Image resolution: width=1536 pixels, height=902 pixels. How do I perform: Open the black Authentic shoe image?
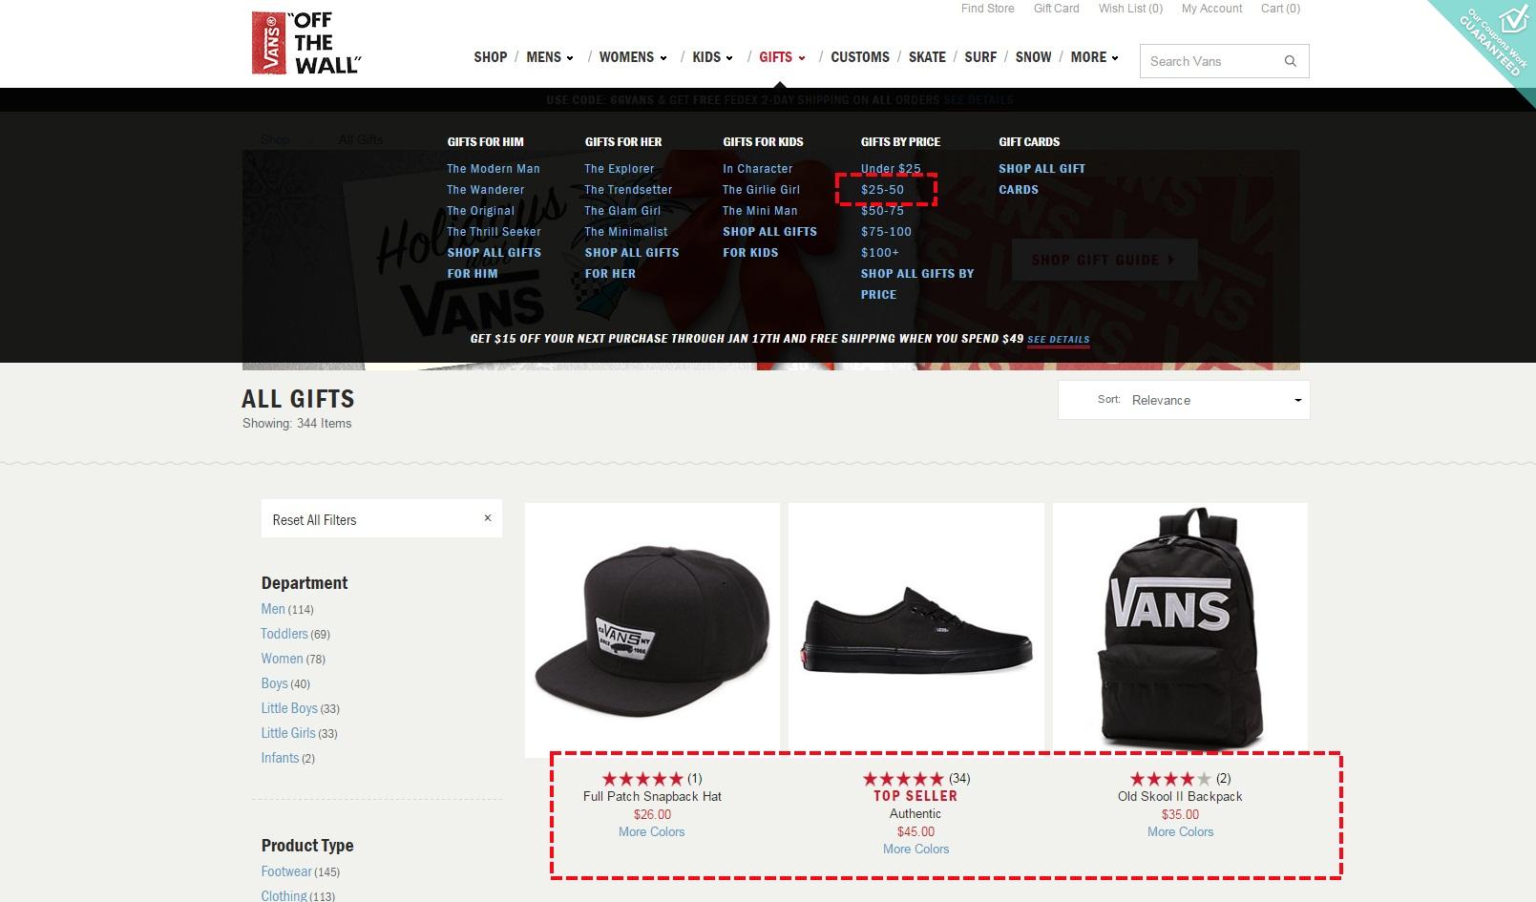tap(915, 630)
